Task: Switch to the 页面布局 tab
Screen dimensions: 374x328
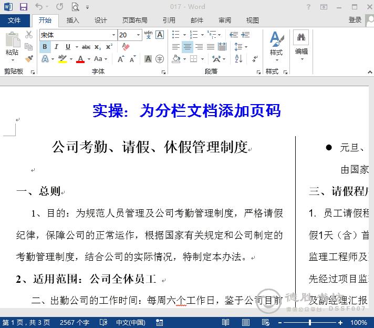Action: pyautogui.click(x=135, y=20)
